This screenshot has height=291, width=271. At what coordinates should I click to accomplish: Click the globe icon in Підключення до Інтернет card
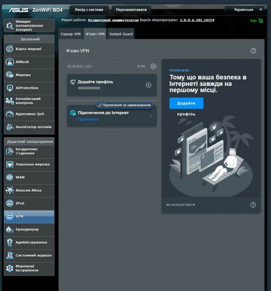click(x=73, y=113)
